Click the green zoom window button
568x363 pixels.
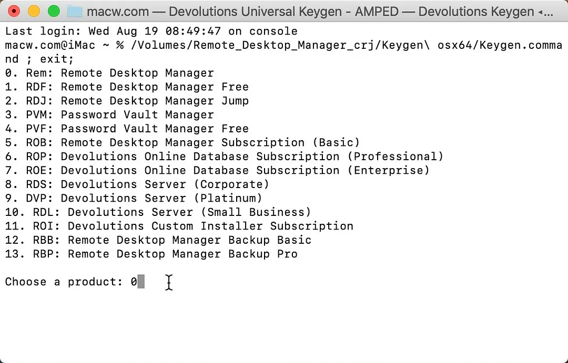pos(54,11)
